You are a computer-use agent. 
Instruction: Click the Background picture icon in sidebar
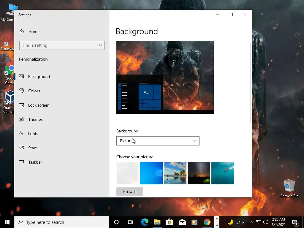(21, 76)
